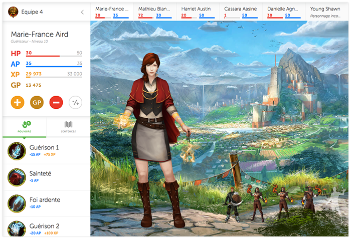Select the Guérison 2 power icon
This screenshot has width=351, height=239.
(x=17, y=228)
